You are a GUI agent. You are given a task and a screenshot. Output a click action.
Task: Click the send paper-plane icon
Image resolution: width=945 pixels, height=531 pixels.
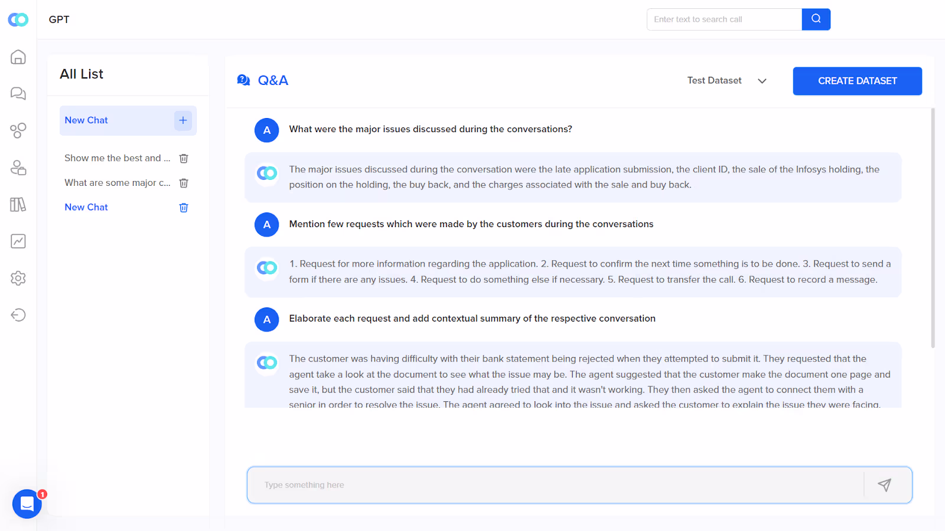pyautogui.click(x=884, y=485)
